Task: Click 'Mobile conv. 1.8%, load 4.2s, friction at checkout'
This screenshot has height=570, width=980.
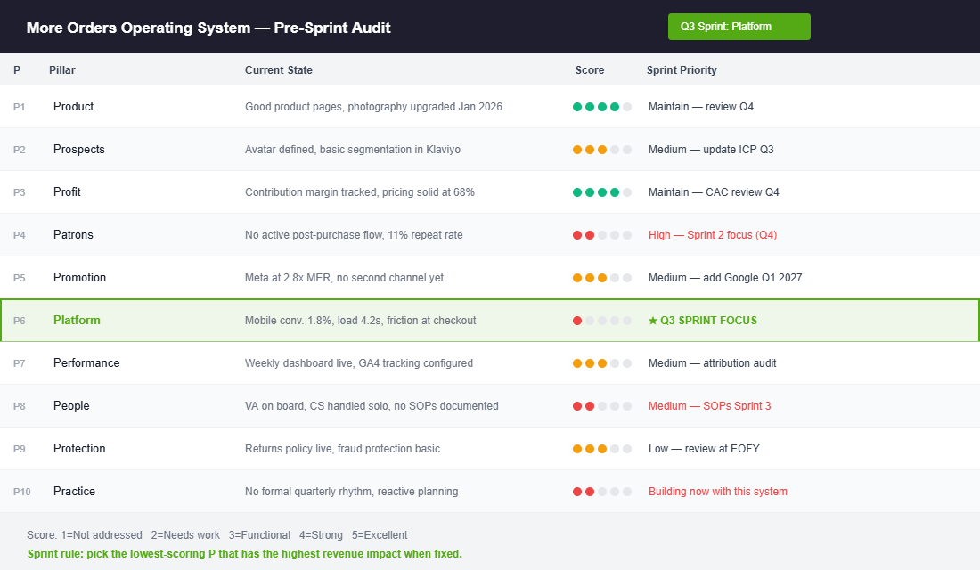Action: (x=361, y=320)
